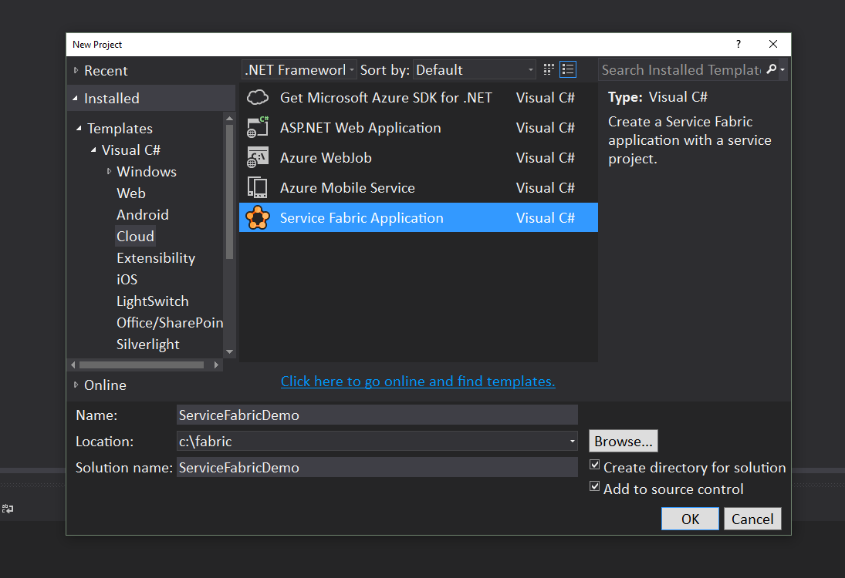Expand the Windows tree node
The image size is (845, 578).
click(x=109, y=171)
